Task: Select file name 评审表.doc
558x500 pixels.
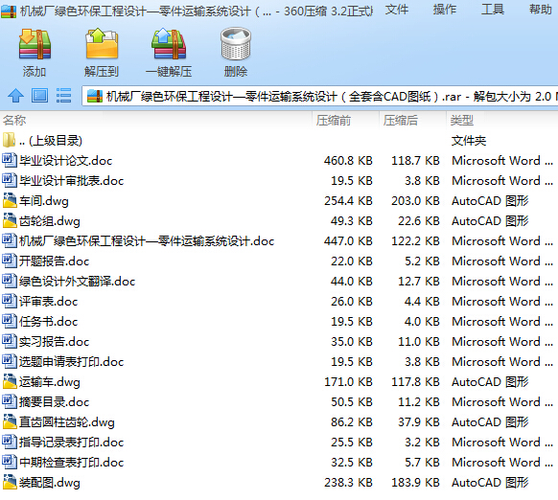Action: pos(48,302)
